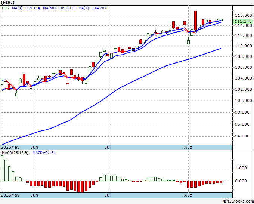Select the 94.000 price axis label
Image resolution: width=254 pixels, height=204 pixels.
coord(242,136)
